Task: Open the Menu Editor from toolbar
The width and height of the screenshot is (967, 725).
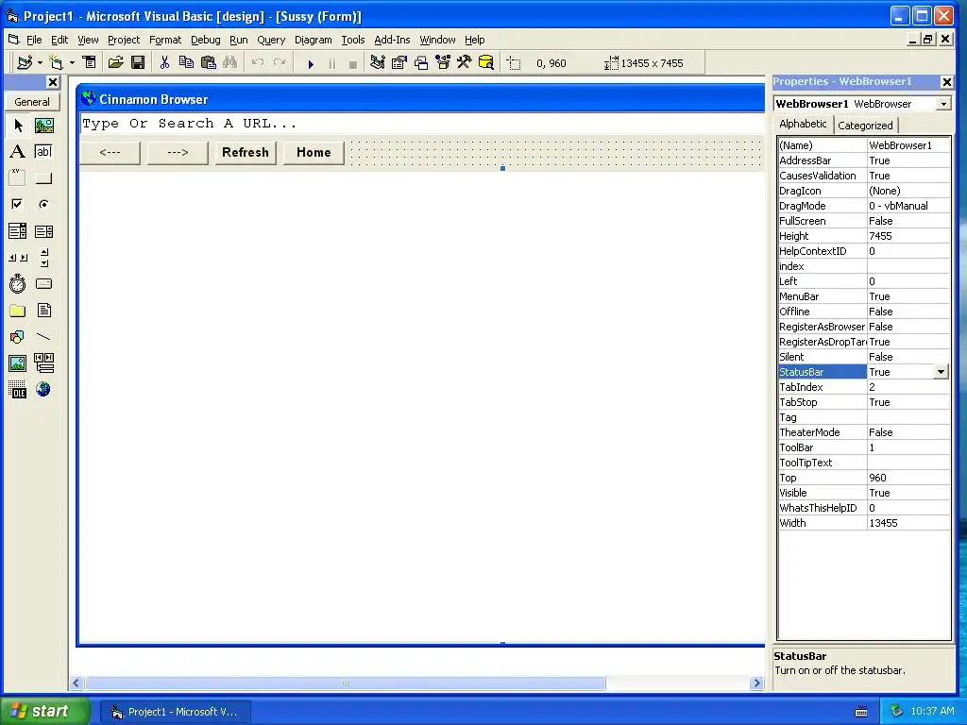Action: point(90,63)
